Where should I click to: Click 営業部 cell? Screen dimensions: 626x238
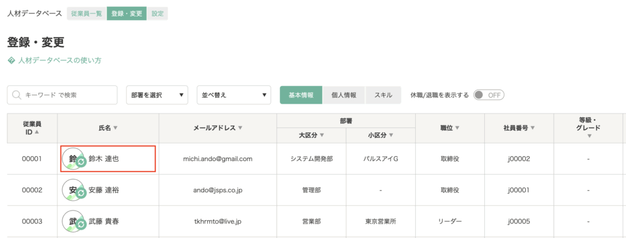(x=311, y=221)
